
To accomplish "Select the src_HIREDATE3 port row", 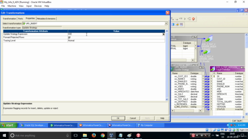I will click(188, 92).
